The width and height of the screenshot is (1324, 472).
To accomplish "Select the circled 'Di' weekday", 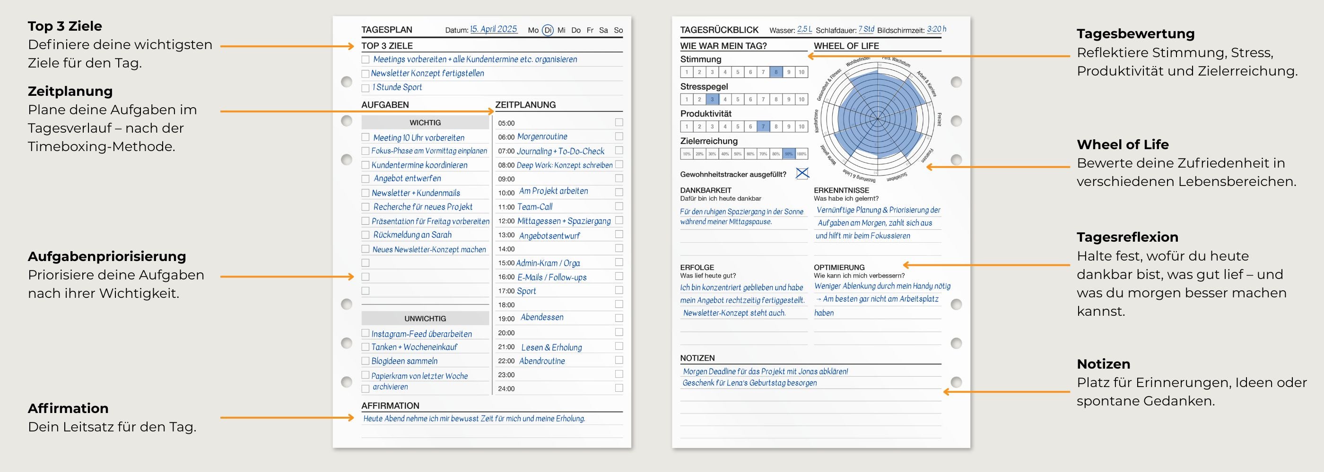I will tap(548, 30).
